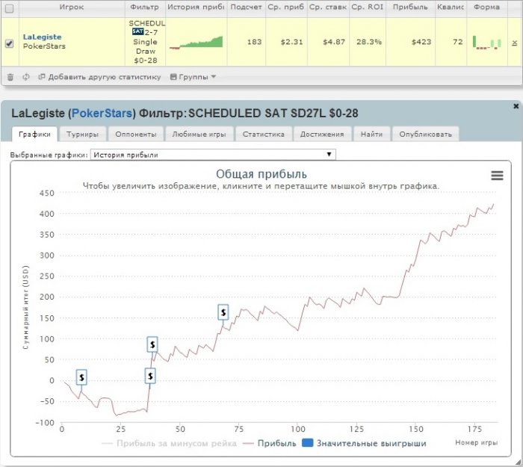This screenshot has height=467, width=523.
Task: Click the profit history sparkline thumbnail
Action: coord(196,43)
